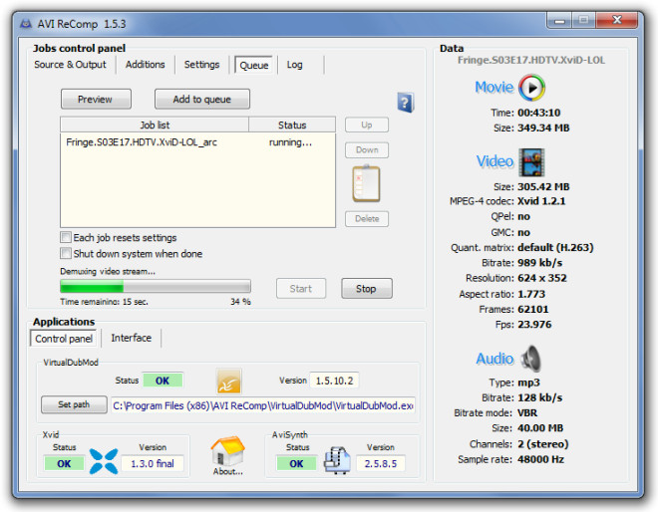Click the Demuxing video stream... label

[x=108, y=271]
